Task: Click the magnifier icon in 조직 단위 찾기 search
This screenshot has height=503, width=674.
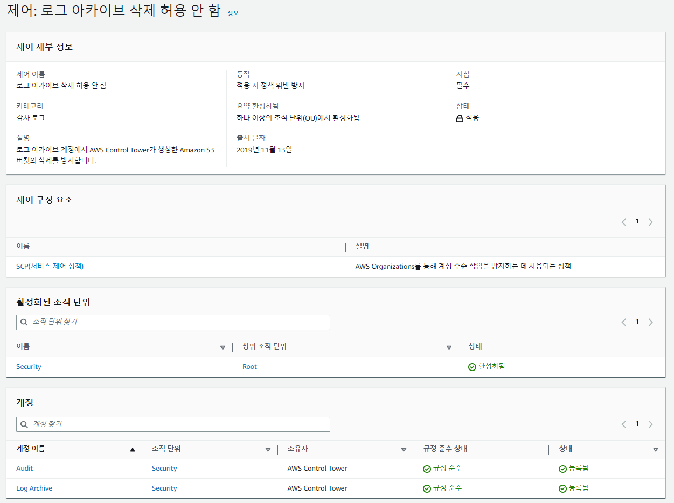Action: point(24,322)
